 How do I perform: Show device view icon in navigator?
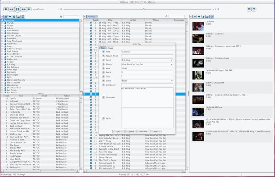(x=14, y=17)
